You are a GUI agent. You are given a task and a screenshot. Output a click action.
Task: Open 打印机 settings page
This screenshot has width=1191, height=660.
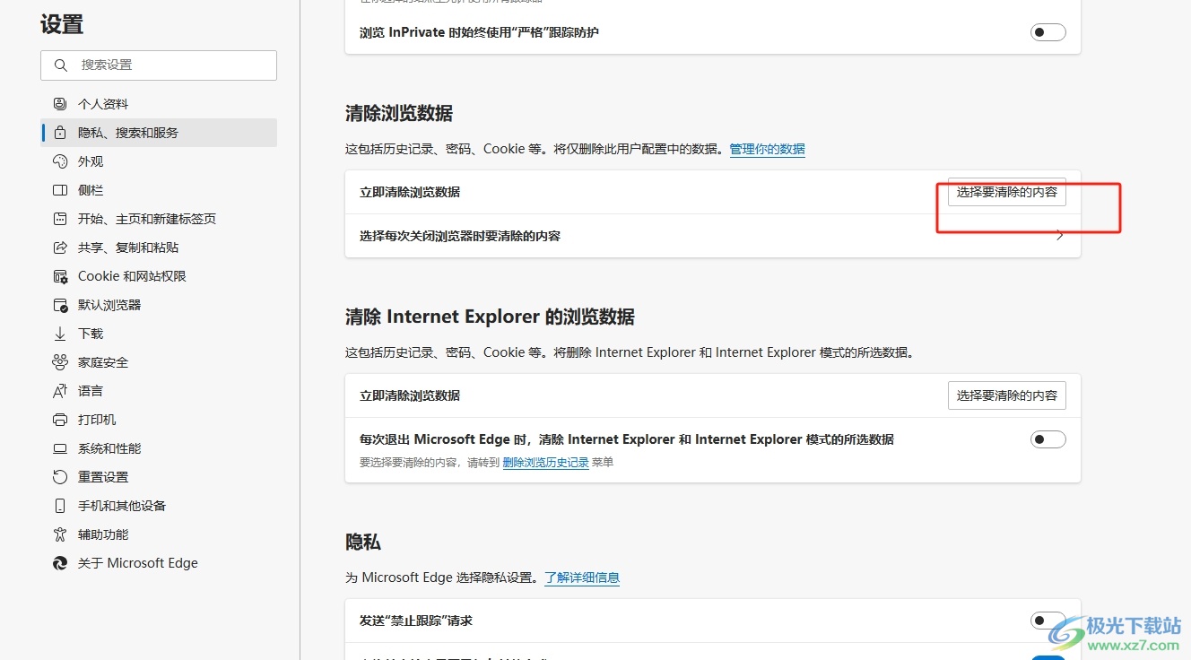(x=159, y=420)
